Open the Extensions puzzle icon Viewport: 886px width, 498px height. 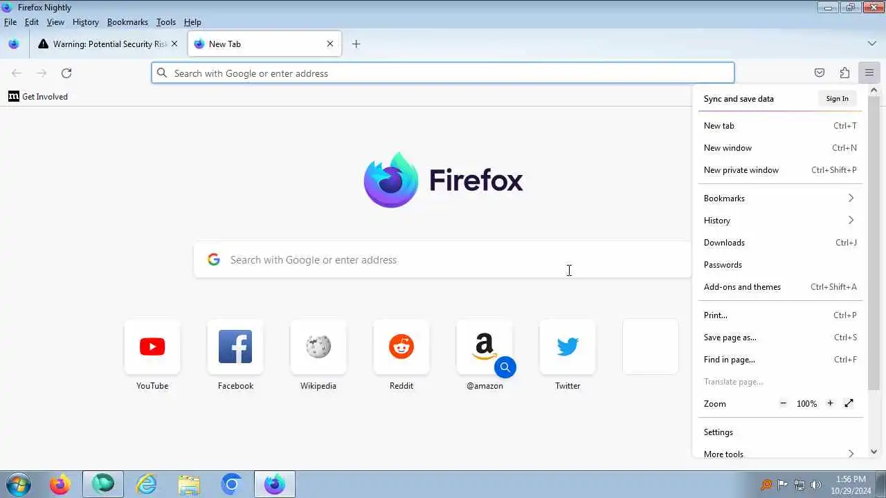(844, 73)
